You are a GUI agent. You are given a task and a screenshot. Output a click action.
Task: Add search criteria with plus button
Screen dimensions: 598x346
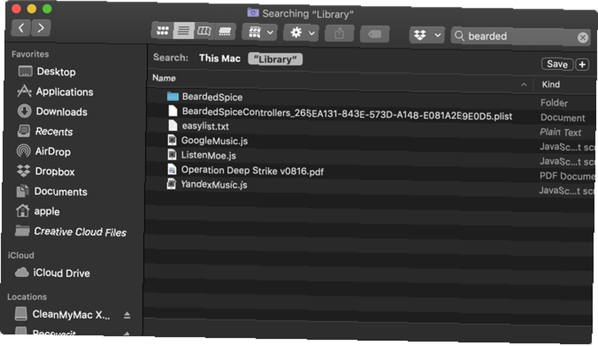pos(582,65)
